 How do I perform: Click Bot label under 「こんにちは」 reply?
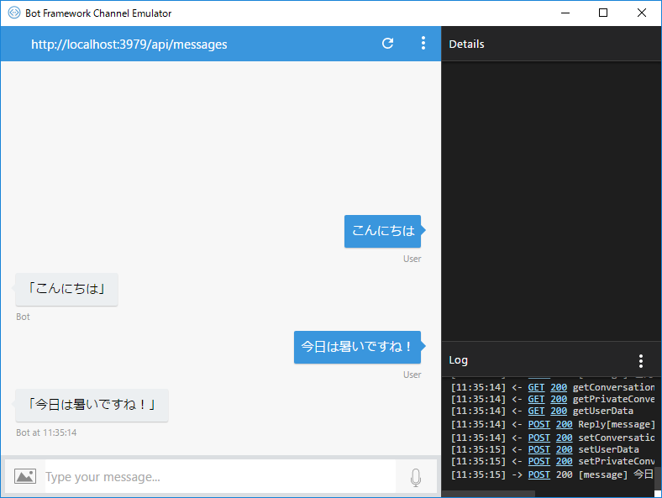point(23,317)
